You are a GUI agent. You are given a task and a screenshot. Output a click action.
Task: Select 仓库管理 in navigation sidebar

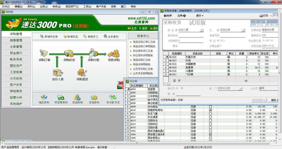(x=16, y=47)
